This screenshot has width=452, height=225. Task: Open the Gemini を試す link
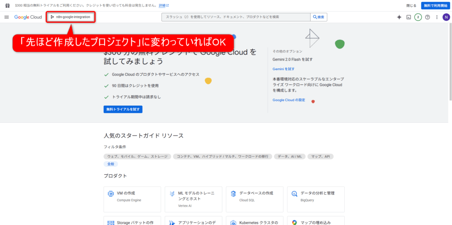tap(283, 69)
